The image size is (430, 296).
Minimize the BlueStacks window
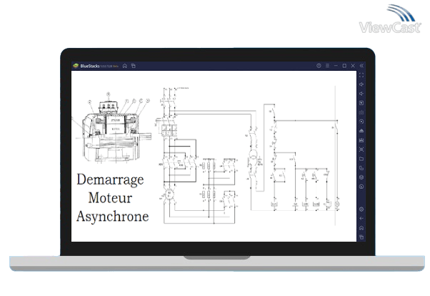(336, 66)
